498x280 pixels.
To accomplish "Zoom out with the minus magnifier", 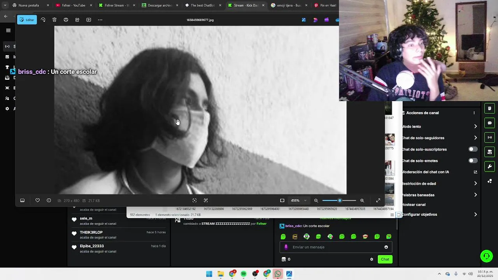I will [316, 201].
